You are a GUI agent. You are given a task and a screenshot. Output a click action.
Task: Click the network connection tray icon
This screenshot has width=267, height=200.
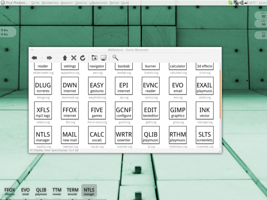pos(236,3)
